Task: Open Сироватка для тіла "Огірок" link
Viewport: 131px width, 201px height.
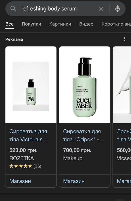Action: click(84, 135)
